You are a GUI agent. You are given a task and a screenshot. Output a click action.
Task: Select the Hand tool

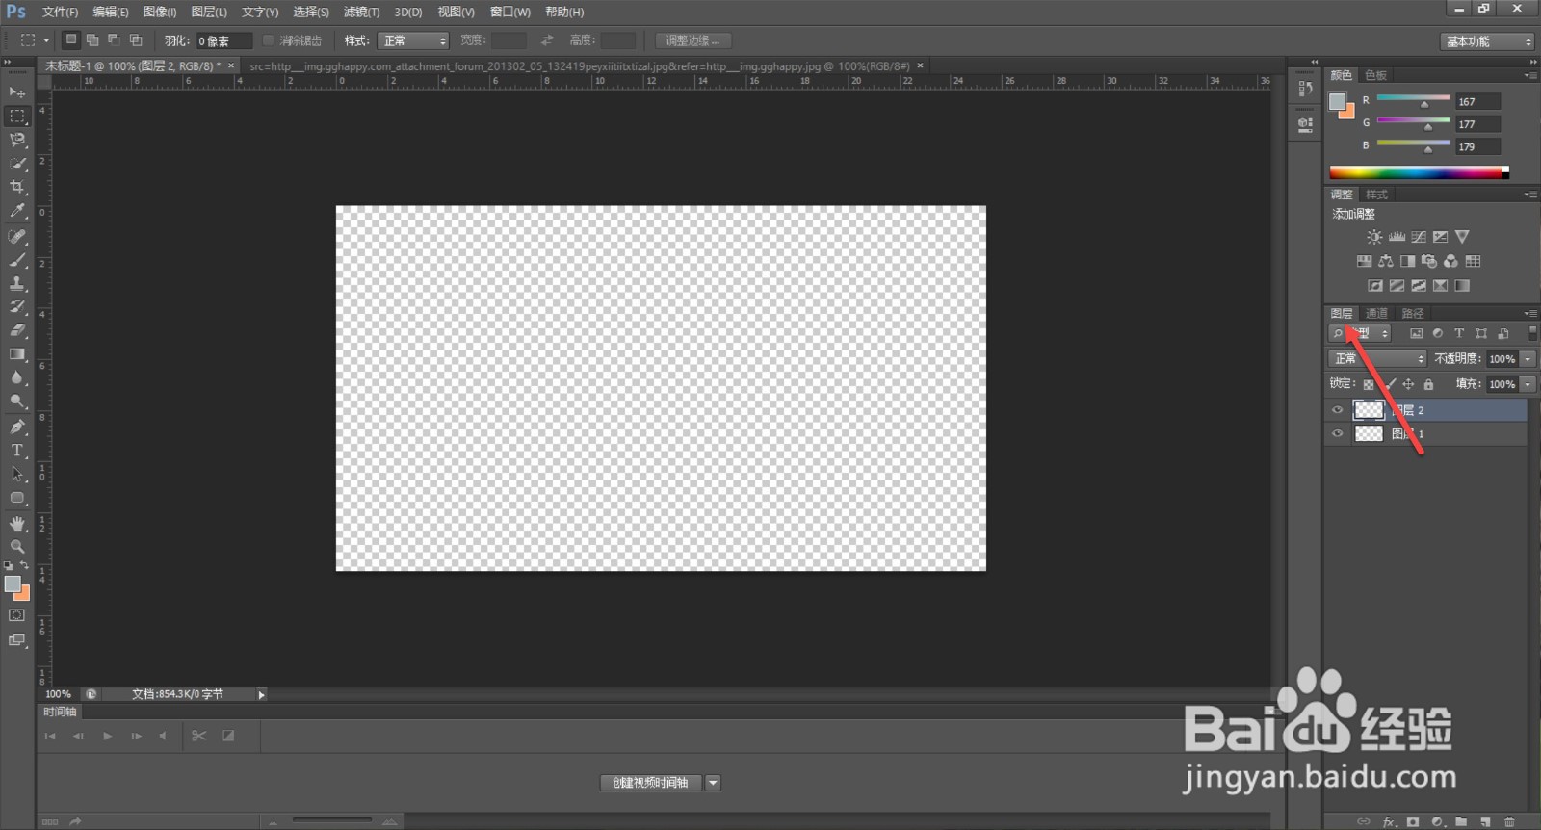pos(17,523)
